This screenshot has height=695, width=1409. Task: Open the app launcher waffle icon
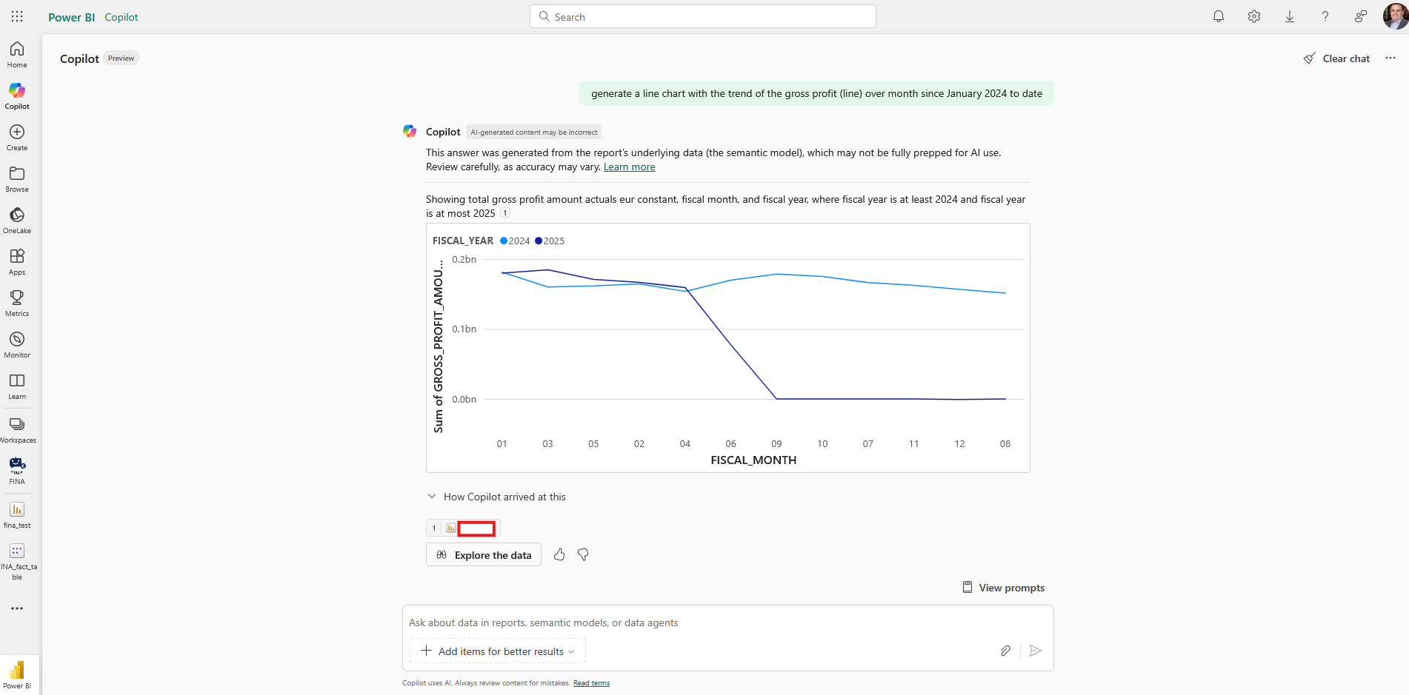(x=17, y=16)
